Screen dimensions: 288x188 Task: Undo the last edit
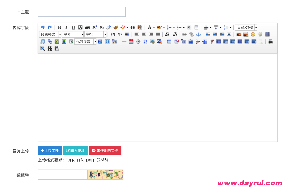pyautogui.click(x=43, y=27)
